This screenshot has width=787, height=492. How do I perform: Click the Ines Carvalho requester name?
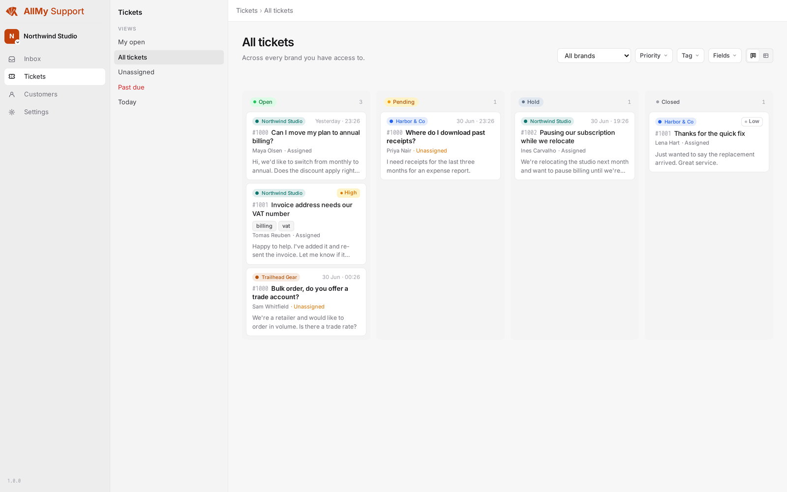[x=539, y=151]
